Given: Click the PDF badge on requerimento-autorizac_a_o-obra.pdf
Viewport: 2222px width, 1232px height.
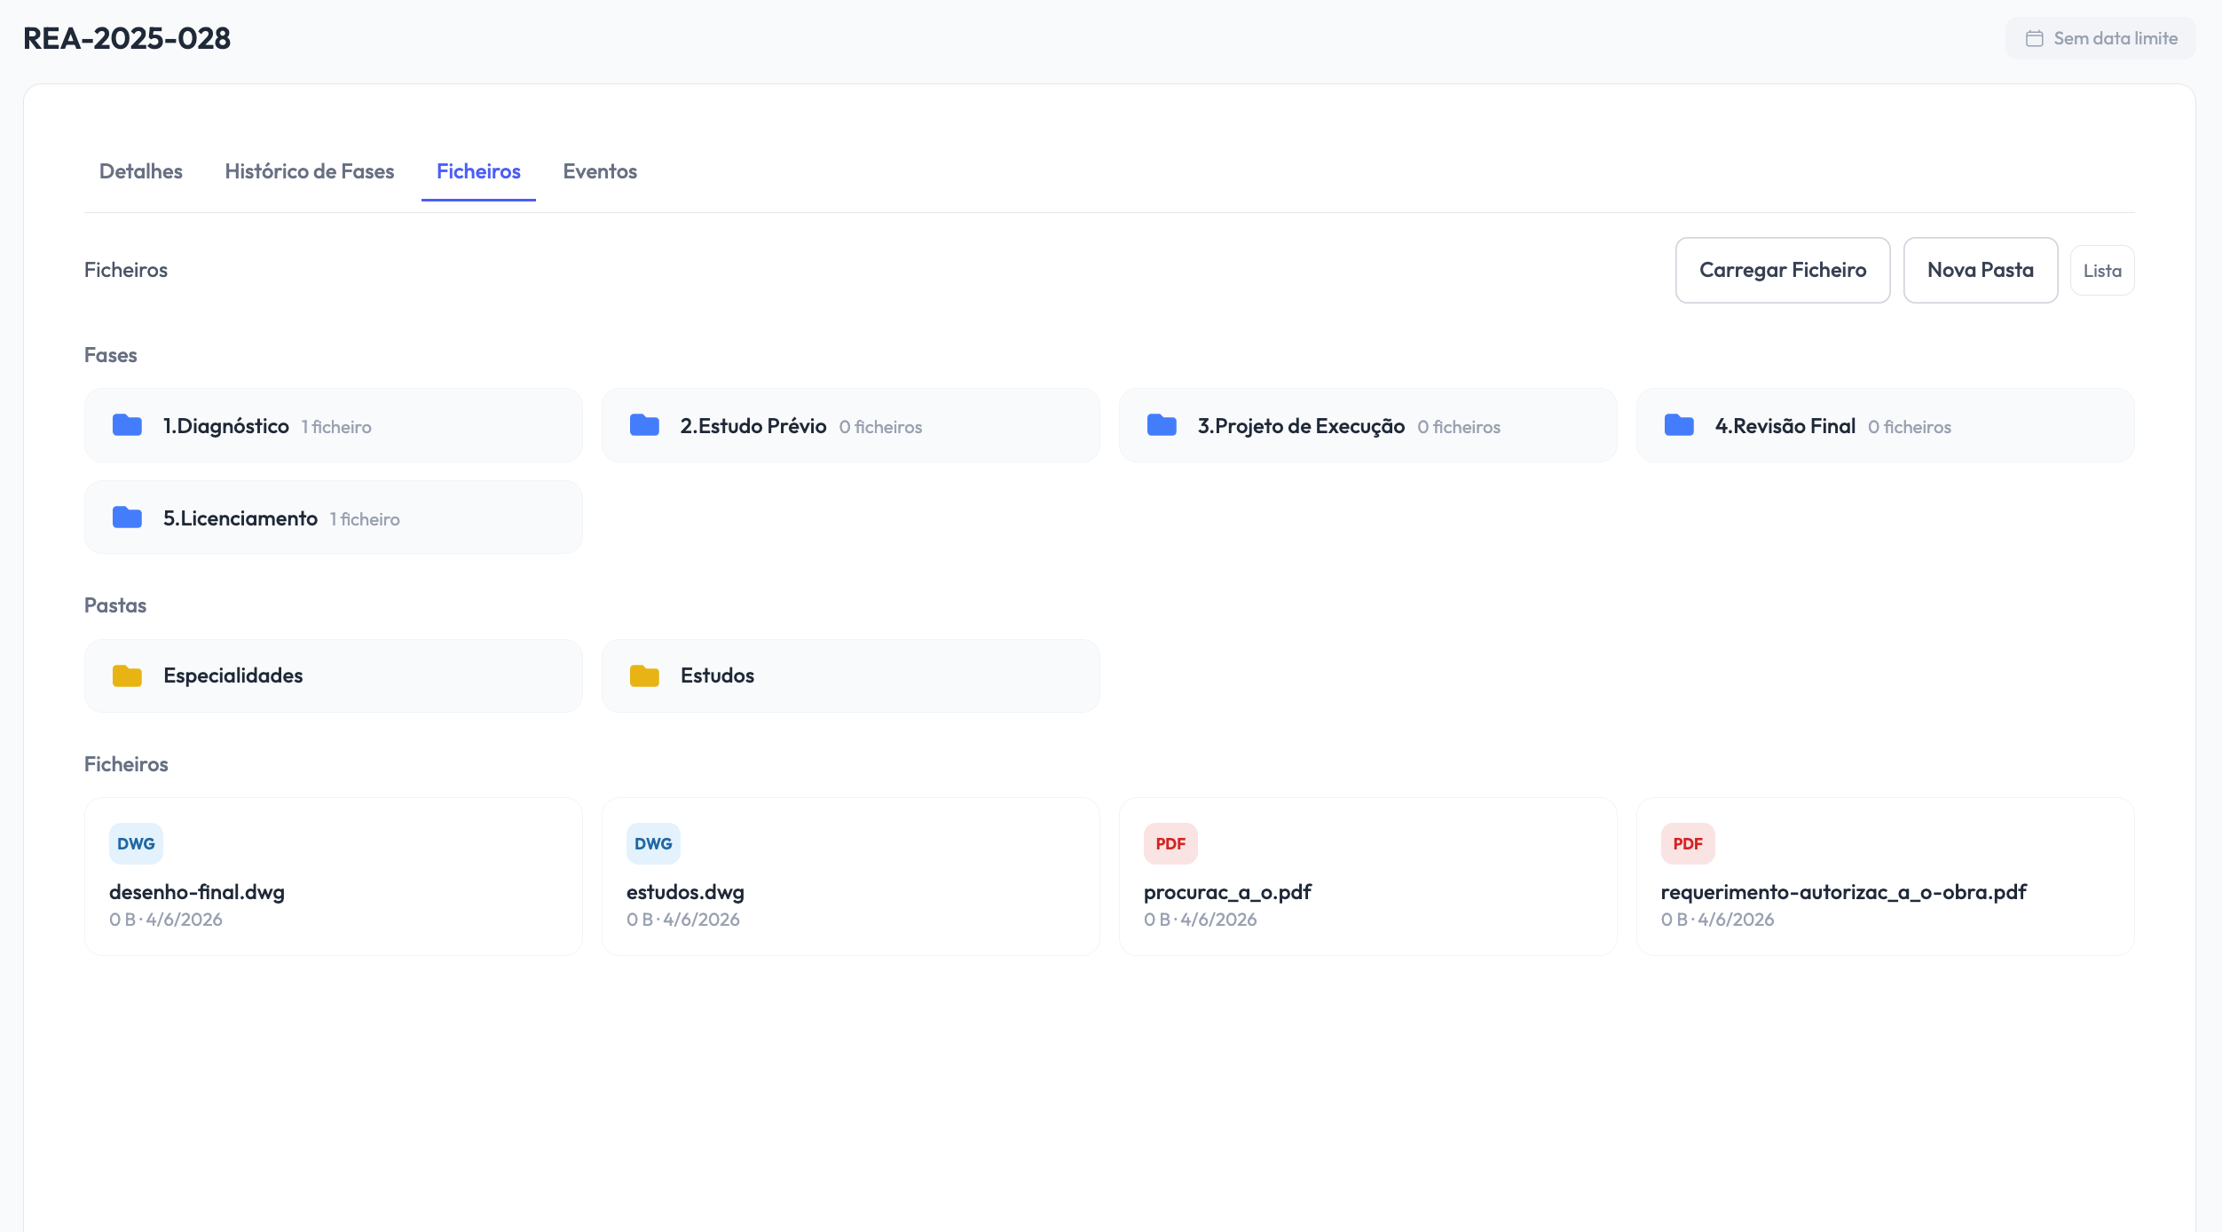Looking at the screenshot, I should [1687, 843].
